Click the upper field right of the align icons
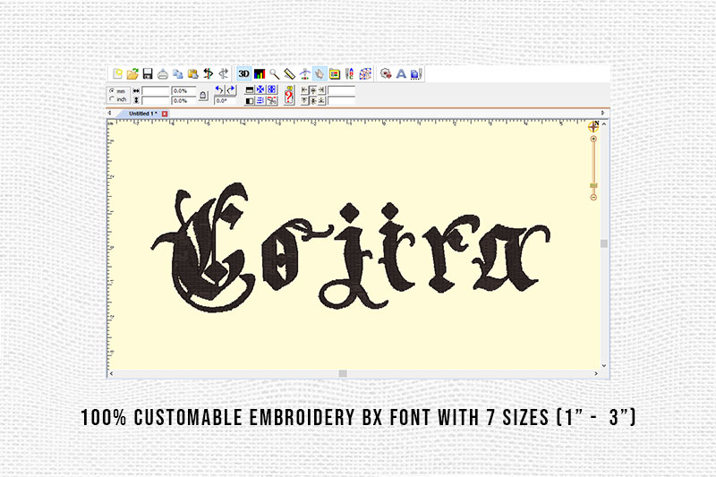The height and width of the screenshot is (477, 716). tap(342, 90)
